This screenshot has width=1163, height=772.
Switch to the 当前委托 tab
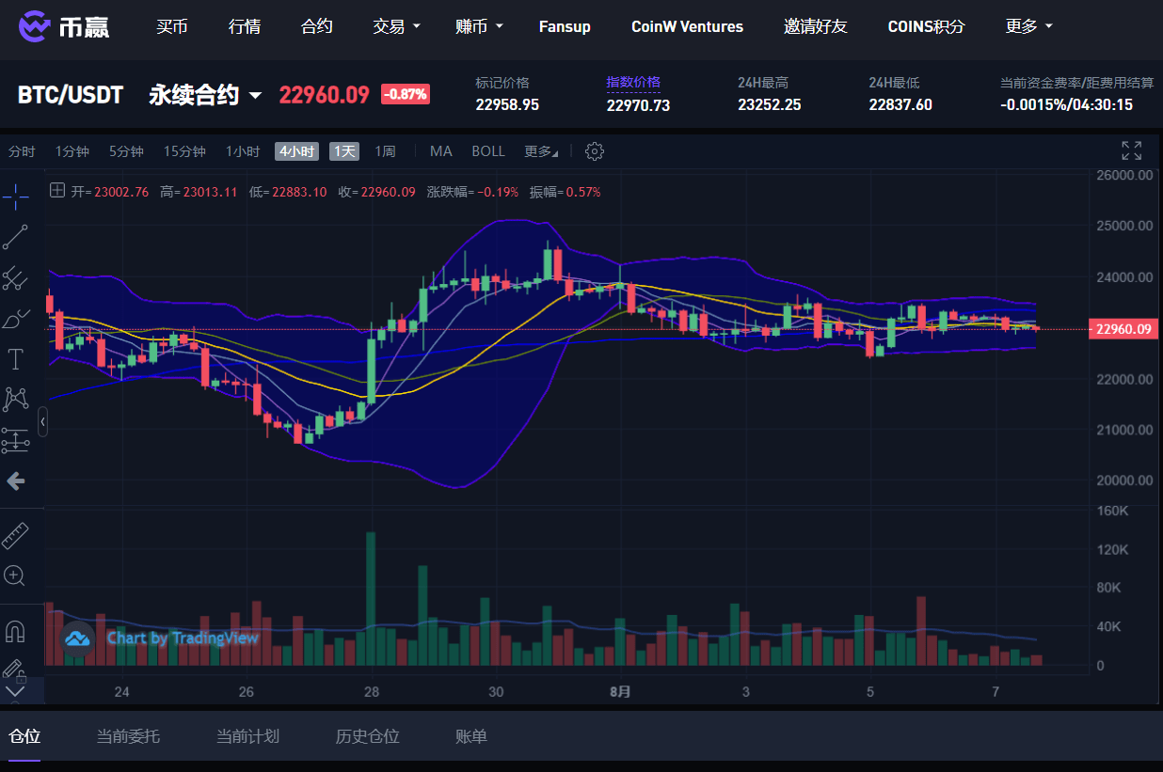(x=128, y=737)
